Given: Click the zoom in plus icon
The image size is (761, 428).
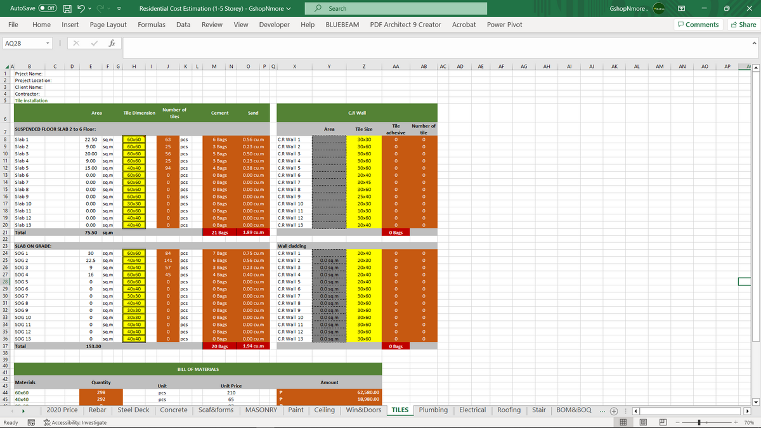Looking at the screenshot, I should coord(736,422).
